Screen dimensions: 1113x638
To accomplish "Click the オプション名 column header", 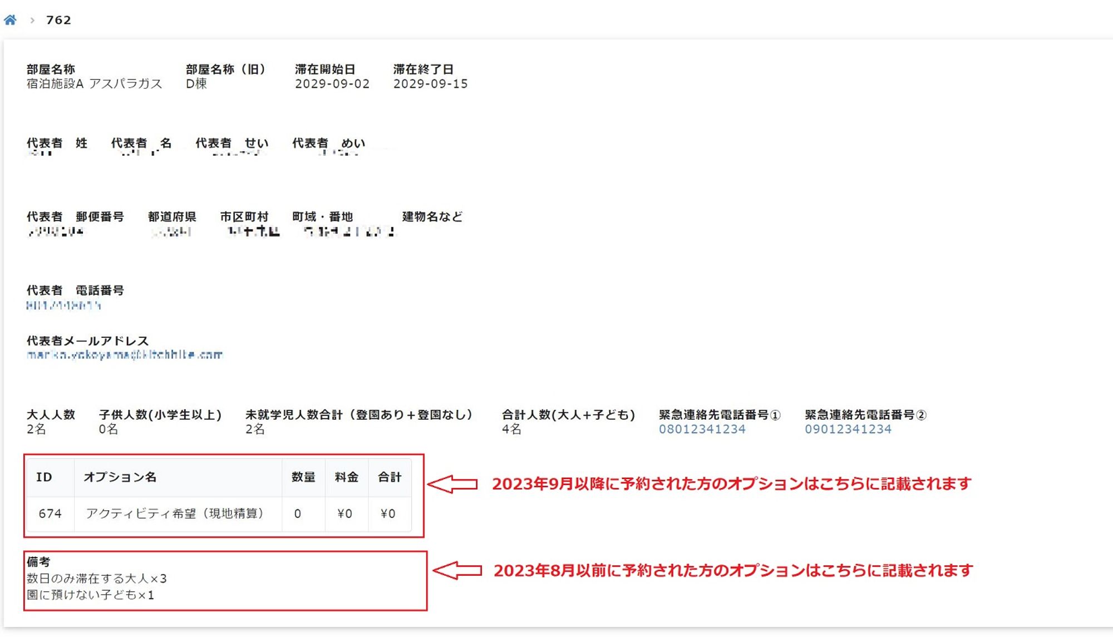I will tap(120, 477).
